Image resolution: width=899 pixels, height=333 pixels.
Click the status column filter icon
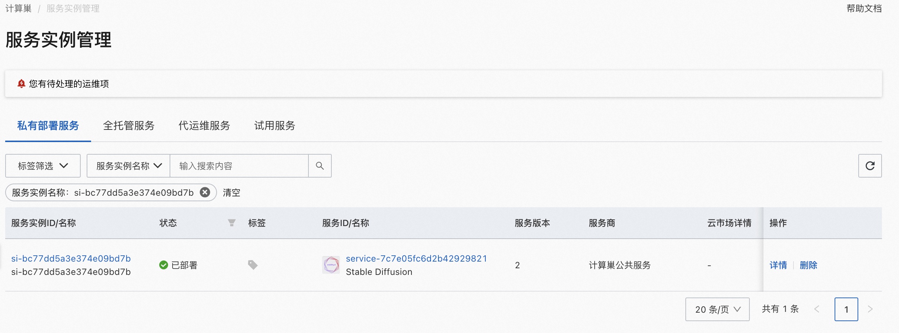point(231,223)
